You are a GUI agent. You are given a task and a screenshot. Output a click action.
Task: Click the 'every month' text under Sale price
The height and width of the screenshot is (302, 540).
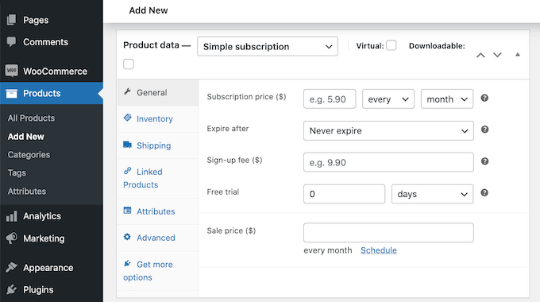328,250
